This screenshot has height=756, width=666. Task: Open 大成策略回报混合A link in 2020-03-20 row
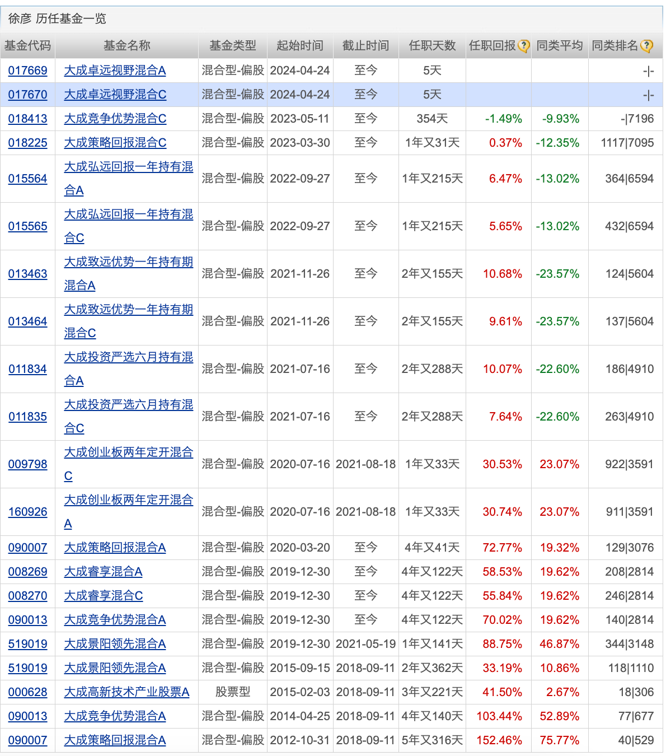click(115, 548)
